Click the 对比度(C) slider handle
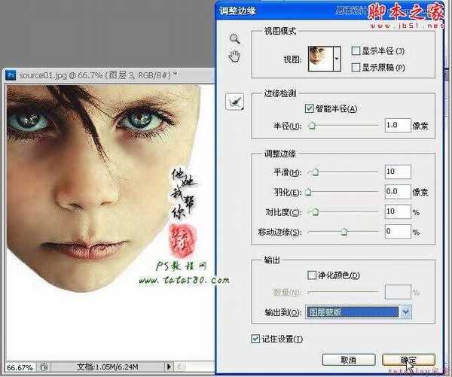The height and width of the screenshot is (377, 452). 315,212
